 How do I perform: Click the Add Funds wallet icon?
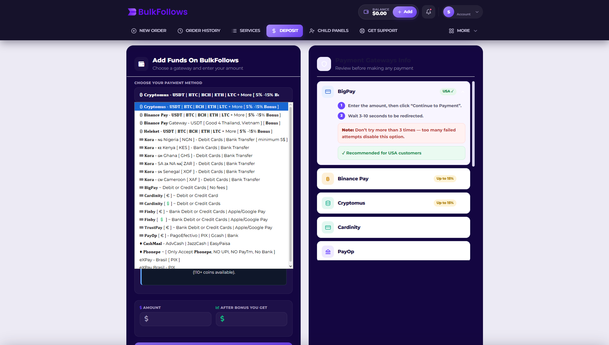[x=141, y=64]
